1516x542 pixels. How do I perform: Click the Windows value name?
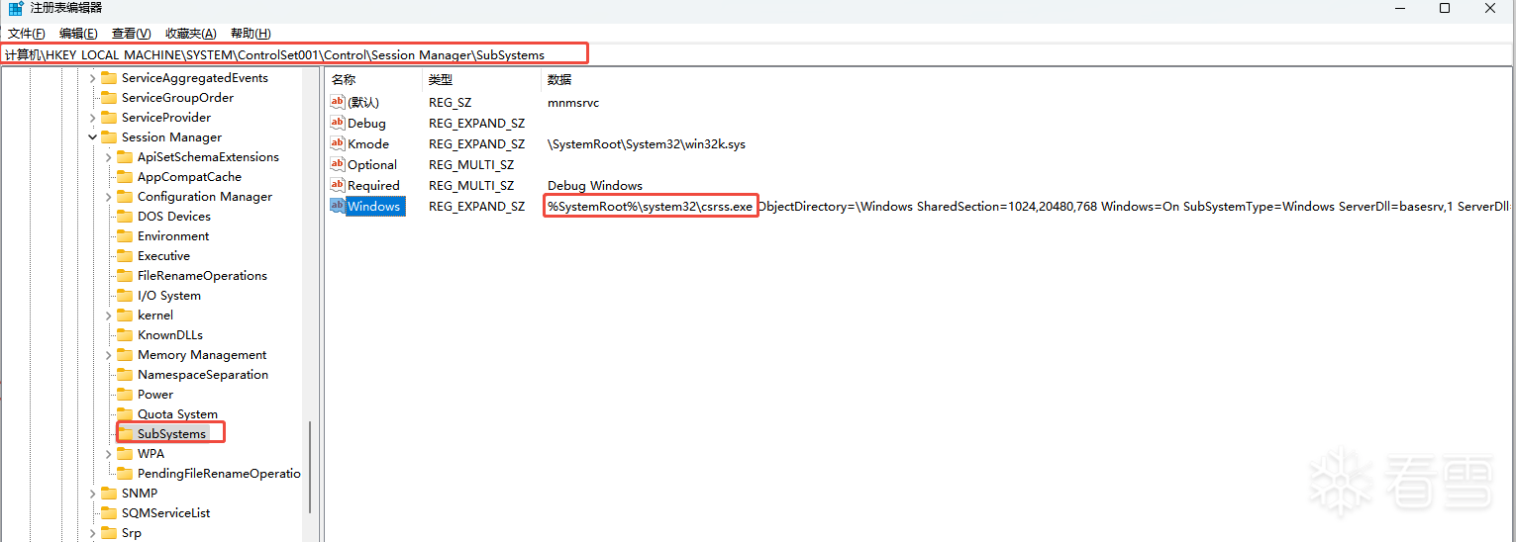tap(374, 207)
